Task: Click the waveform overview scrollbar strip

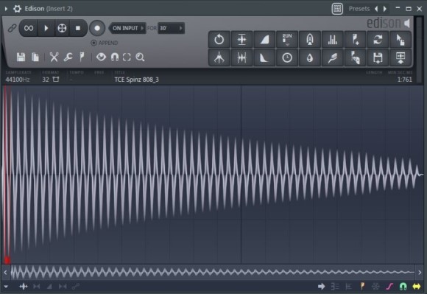Action: click(x=213, y=272)
